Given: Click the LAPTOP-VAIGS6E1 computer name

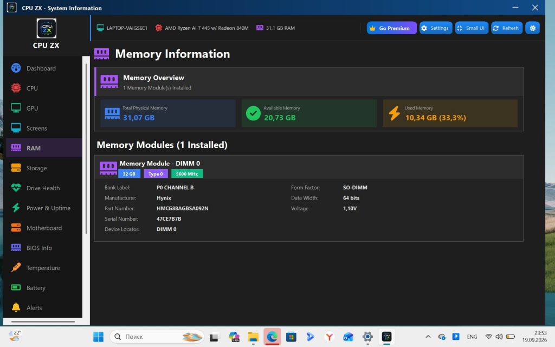Looking at the screenshot, I should [x=127, y=28].
